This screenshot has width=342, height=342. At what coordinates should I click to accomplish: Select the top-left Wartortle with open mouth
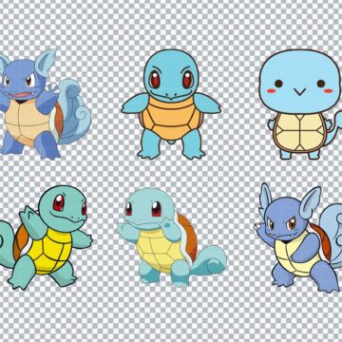45,104
